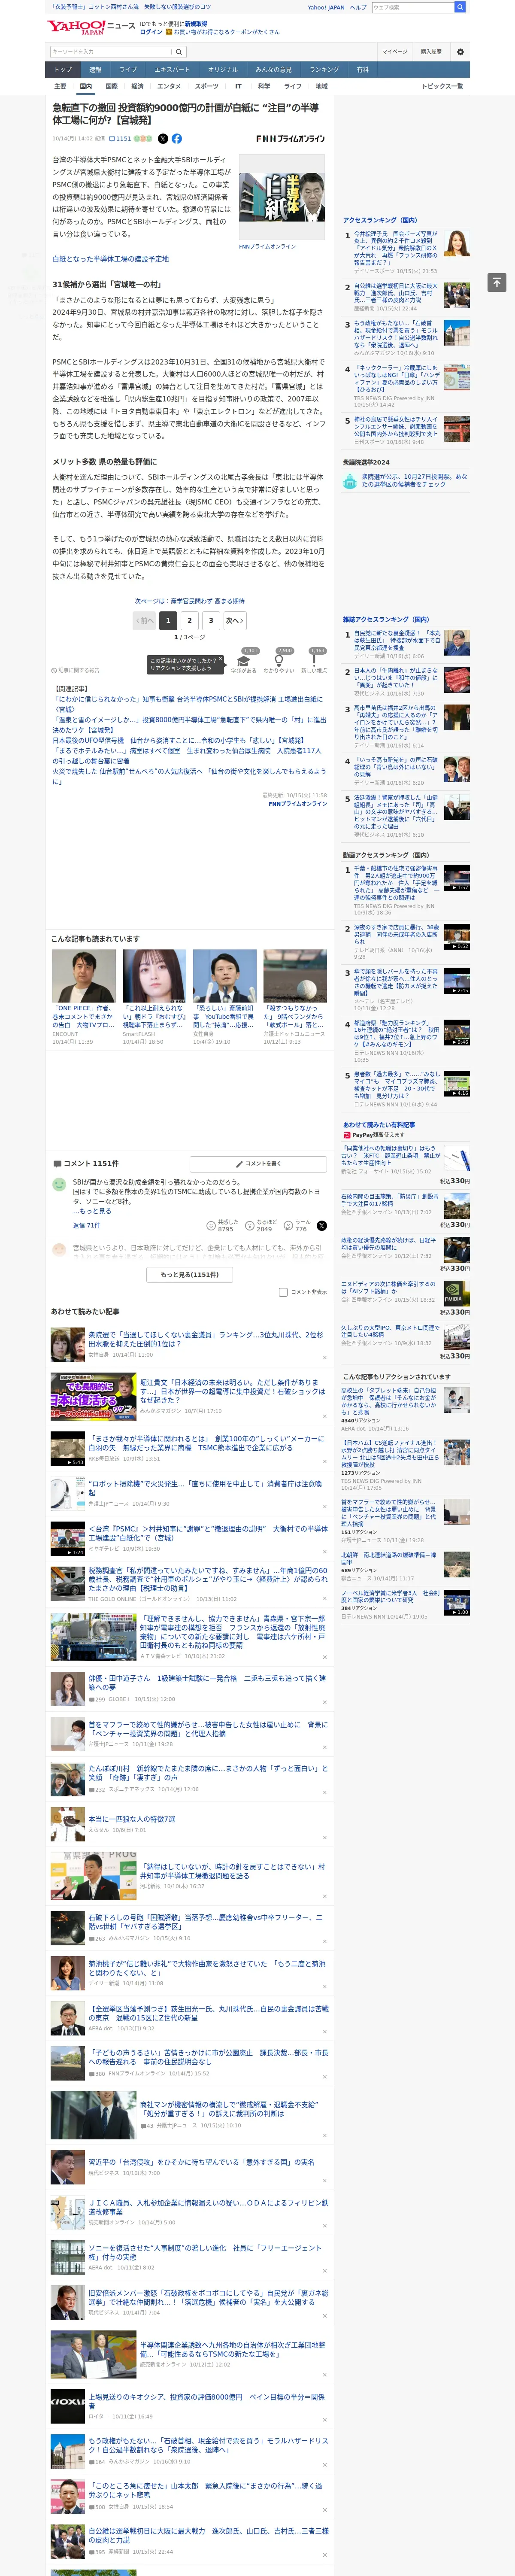515x2576 pixels.
Task: Click the top ウェブ検索 input field
Action: coord(413,7)
